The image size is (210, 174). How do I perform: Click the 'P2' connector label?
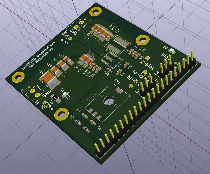23,92
